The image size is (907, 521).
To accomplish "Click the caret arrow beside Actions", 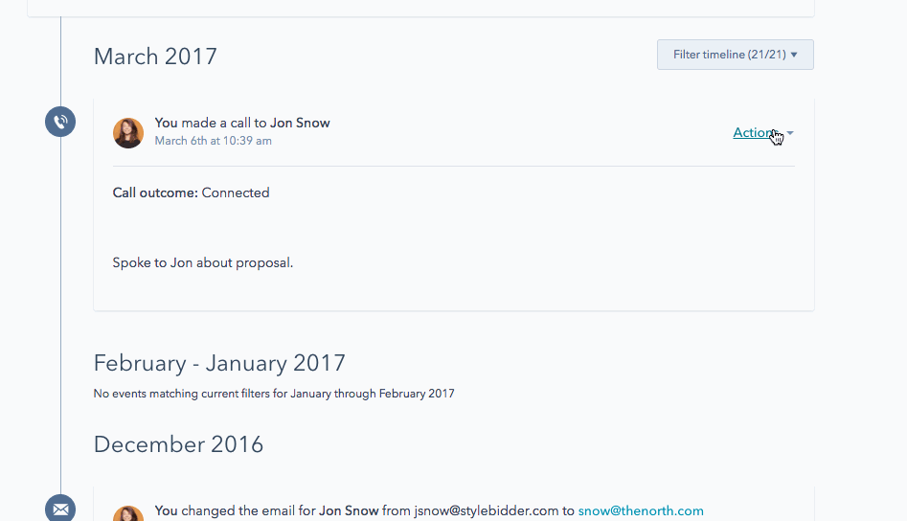I will [790, 133].
